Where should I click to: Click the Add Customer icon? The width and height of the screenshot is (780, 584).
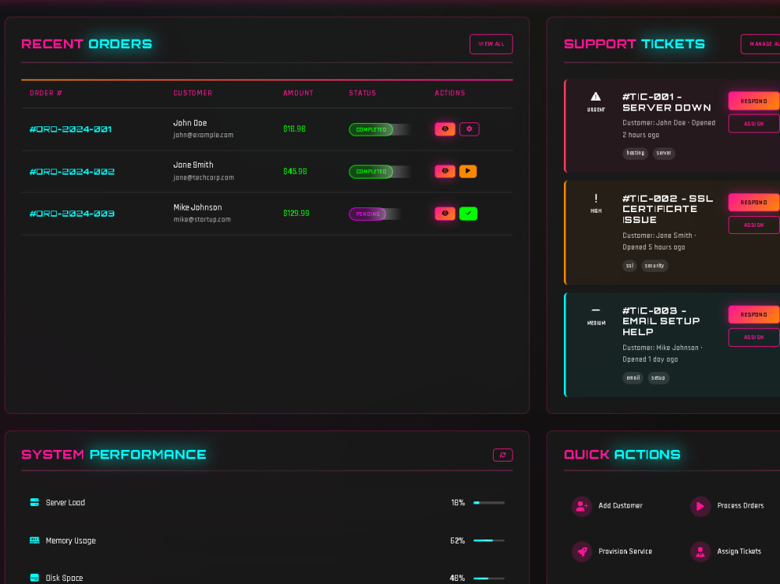(x=582, y=506)
